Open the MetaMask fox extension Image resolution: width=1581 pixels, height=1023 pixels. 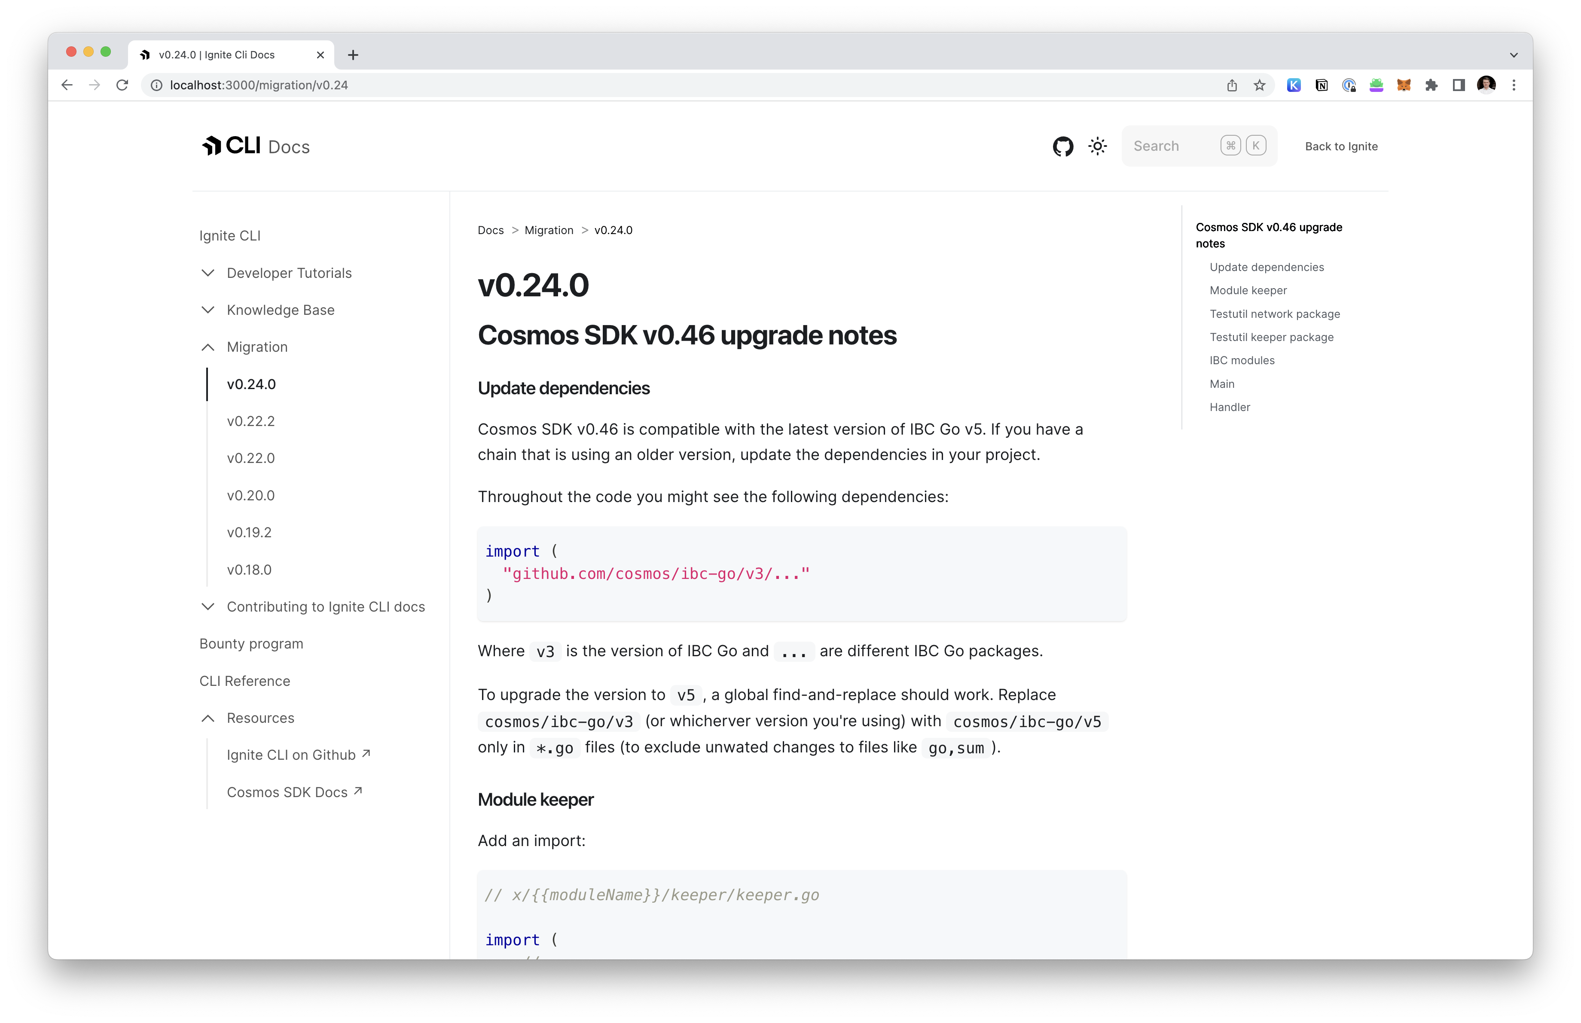1404,85
